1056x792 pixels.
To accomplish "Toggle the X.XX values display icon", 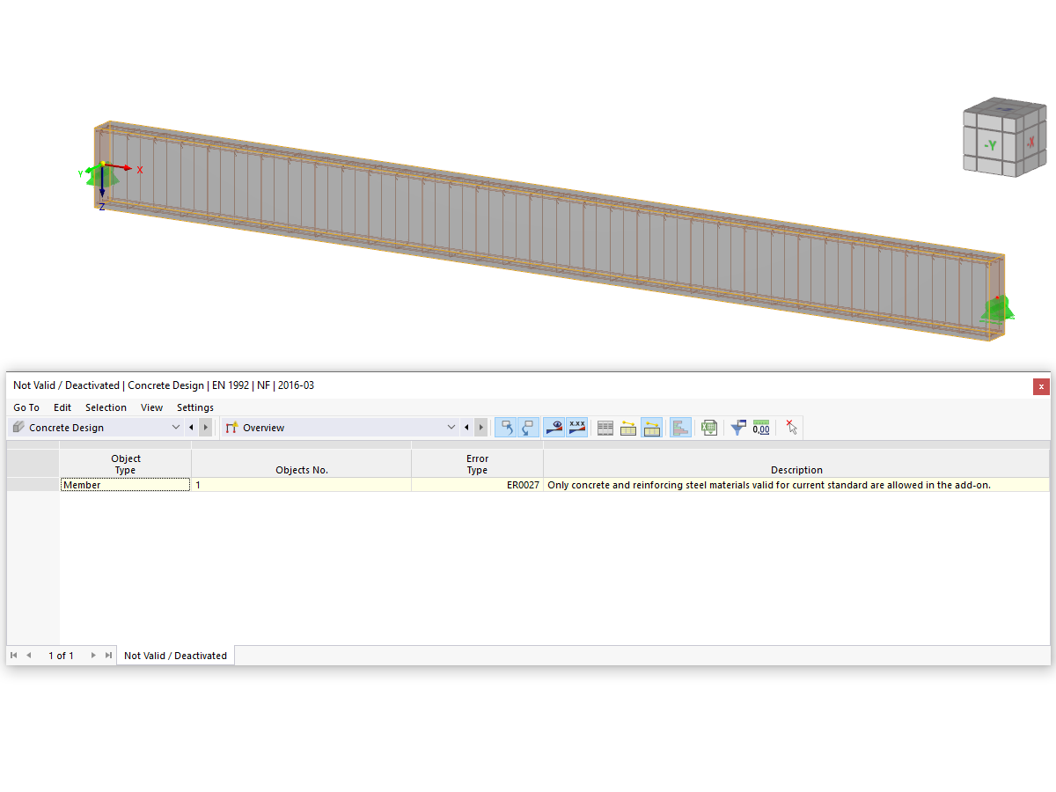I will (x=576, y=427).
